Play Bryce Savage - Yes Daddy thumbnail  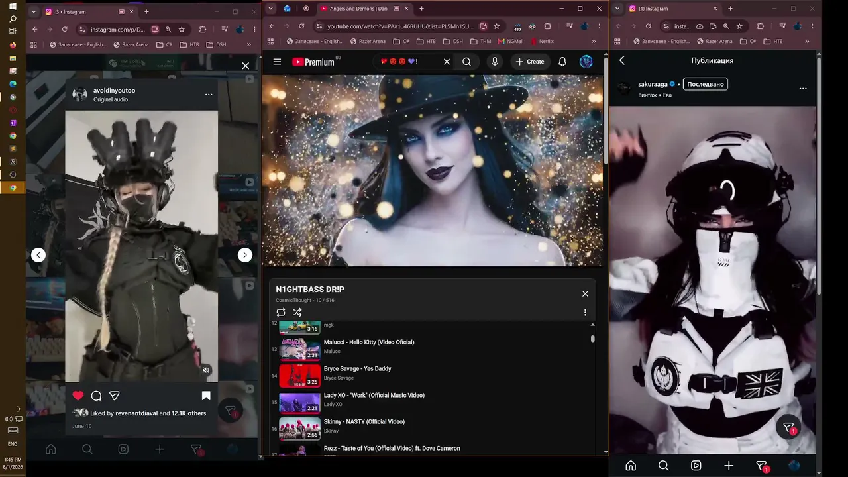[x=299, y=376]
